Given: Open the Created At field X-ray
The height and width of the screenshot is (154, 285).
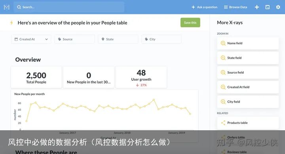Looking at the screenshot, I should pos(248,87).
